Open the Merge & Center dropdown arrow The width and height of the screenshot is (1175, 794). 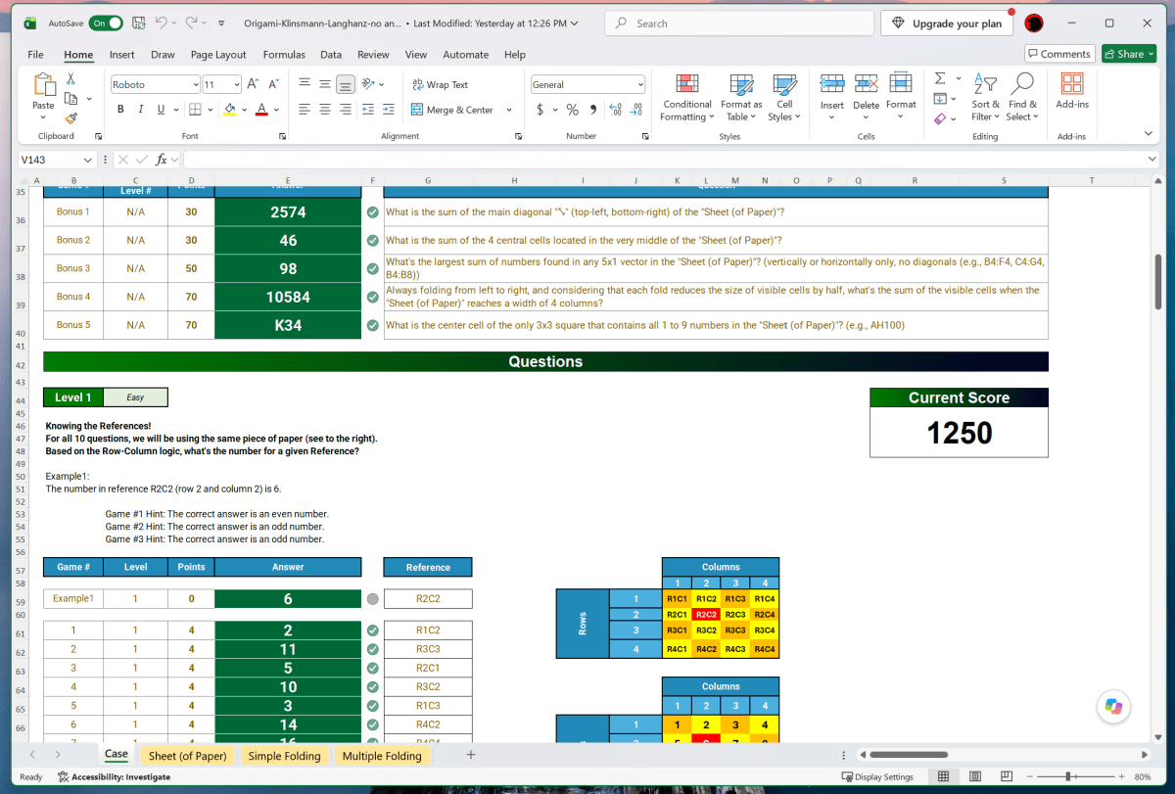coord(509,110)
